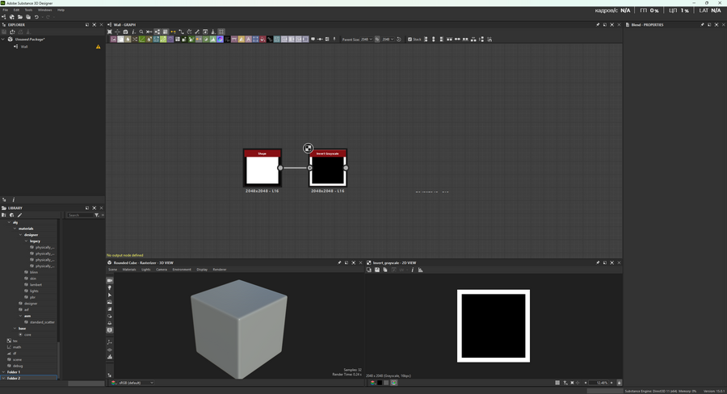Toggle the link ratio button between size dropdowns

point(376,39)
